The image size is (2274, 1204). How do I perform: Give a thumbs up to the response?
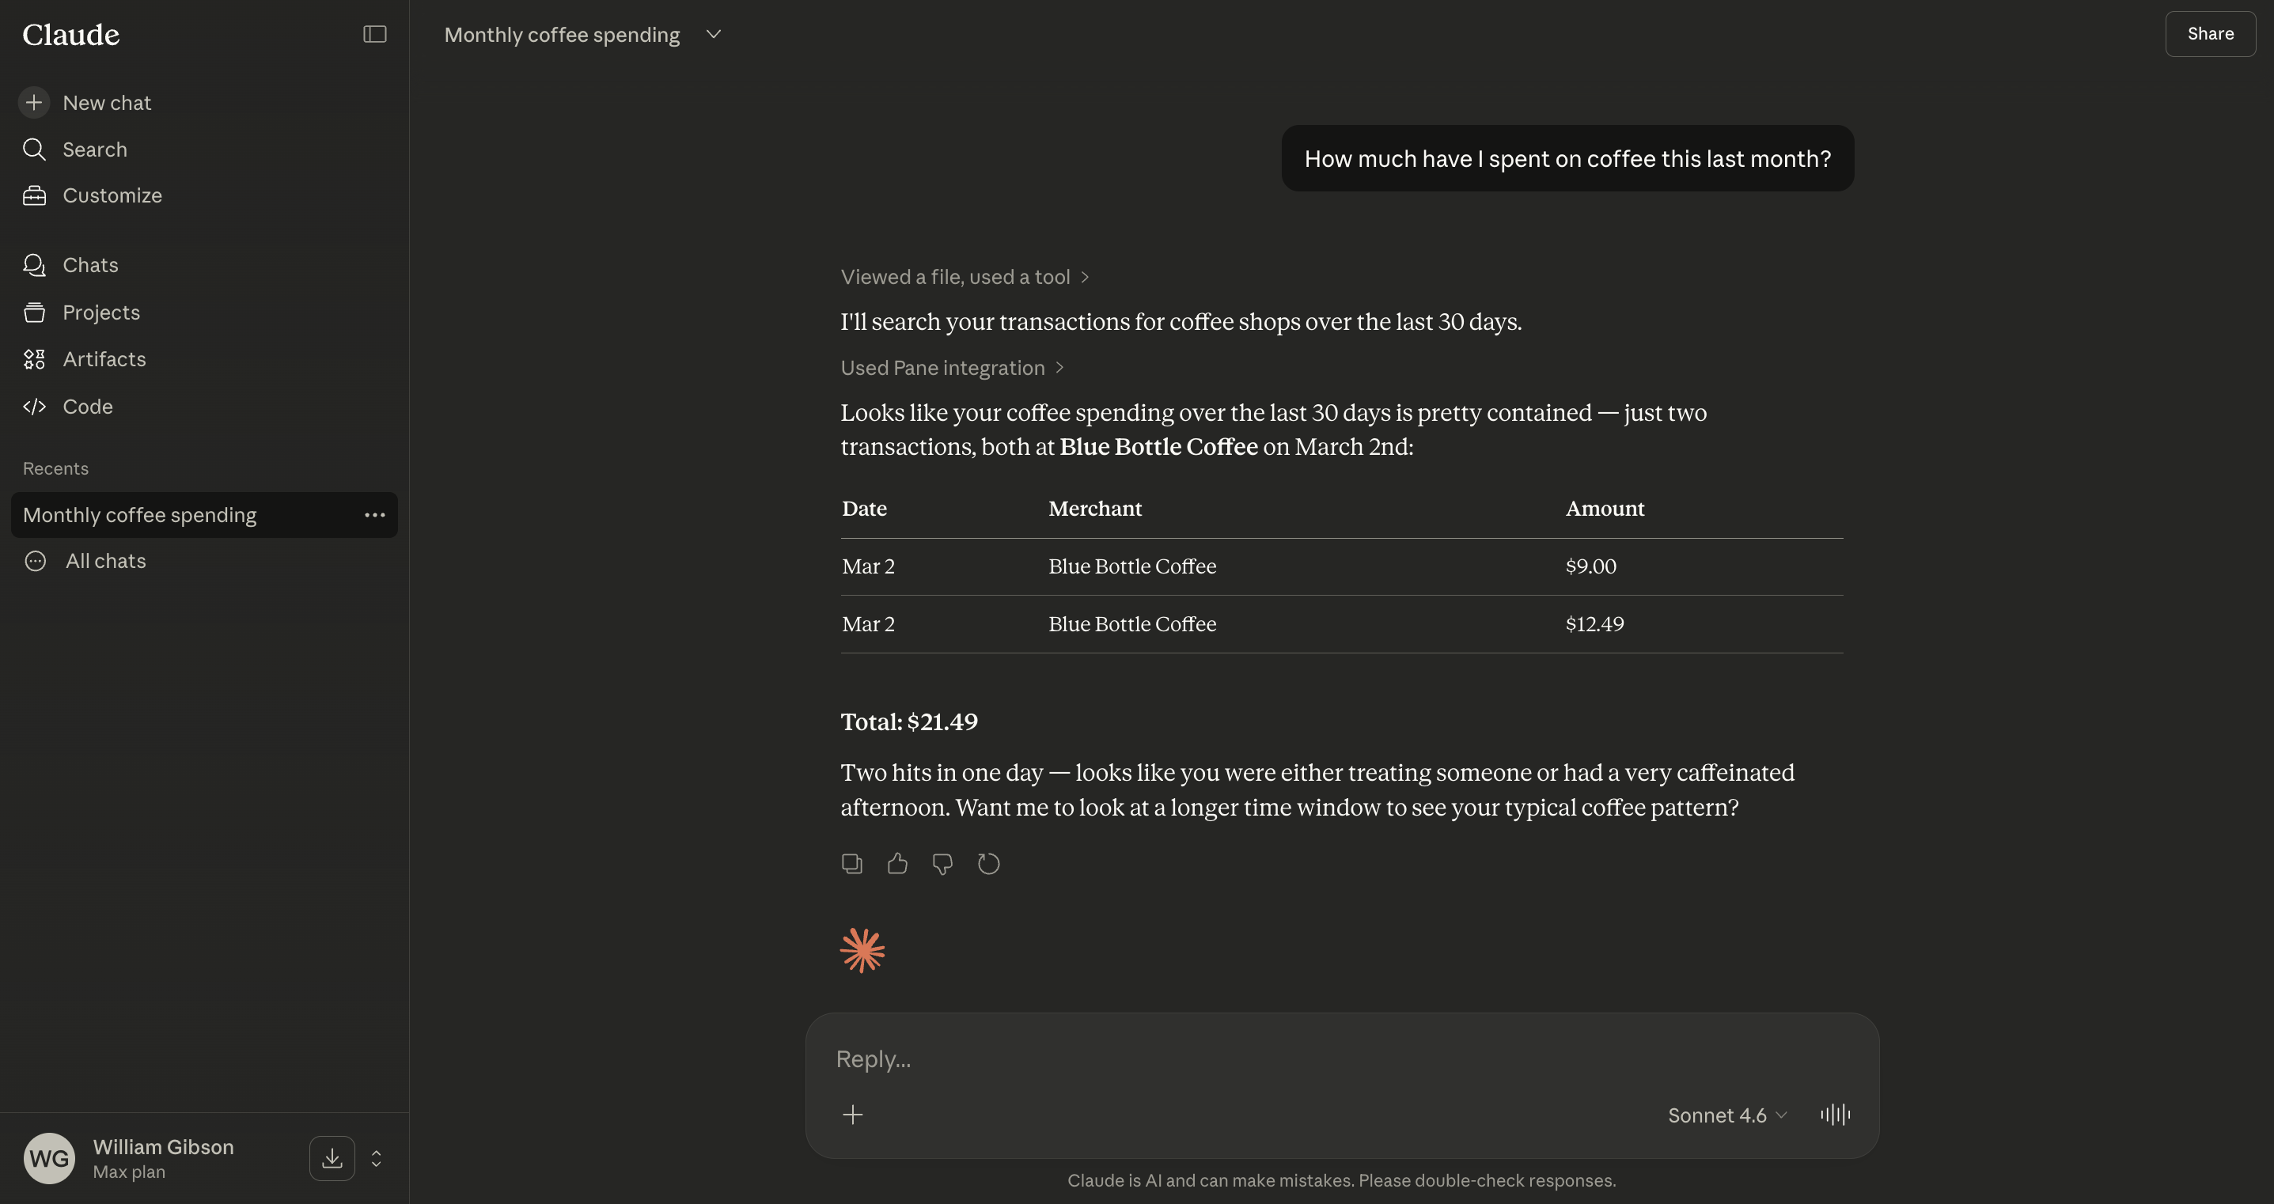tap(897, 863)
